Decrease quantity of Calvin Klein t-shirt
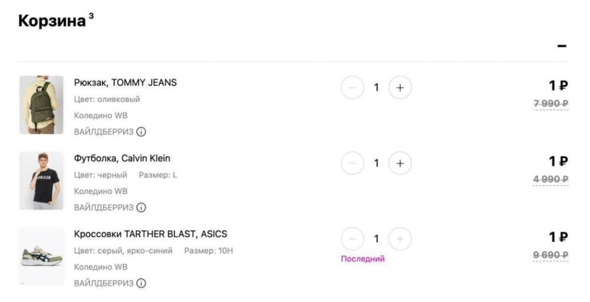 (352, 163)
